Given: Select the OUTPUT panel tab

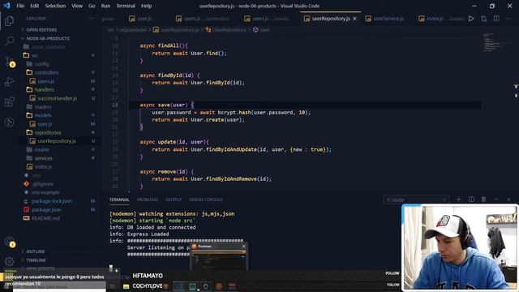Looking at the screenshot, I should [174, 200].
